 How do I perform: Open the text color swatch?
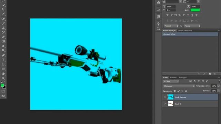coord(195,10)
